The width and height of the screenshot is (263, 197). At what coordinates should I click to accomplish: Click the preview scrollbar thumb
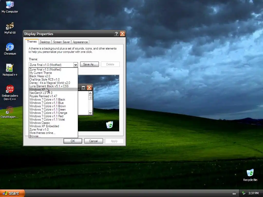point(90,97)
